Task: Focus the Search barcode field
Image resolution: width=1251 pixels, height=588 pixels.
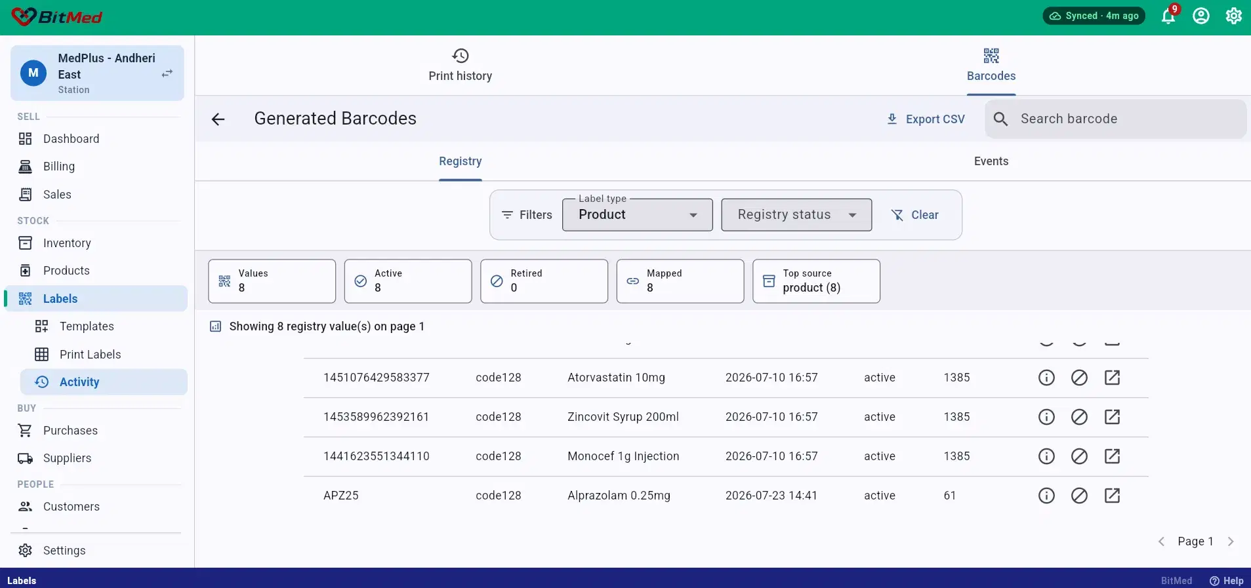Action: point(1115,119)
